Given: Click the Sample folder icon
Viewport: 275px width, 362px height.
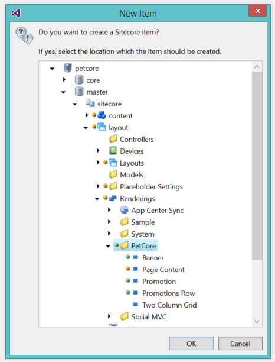Looking at the screenshot, I should [x=124, y=222].
